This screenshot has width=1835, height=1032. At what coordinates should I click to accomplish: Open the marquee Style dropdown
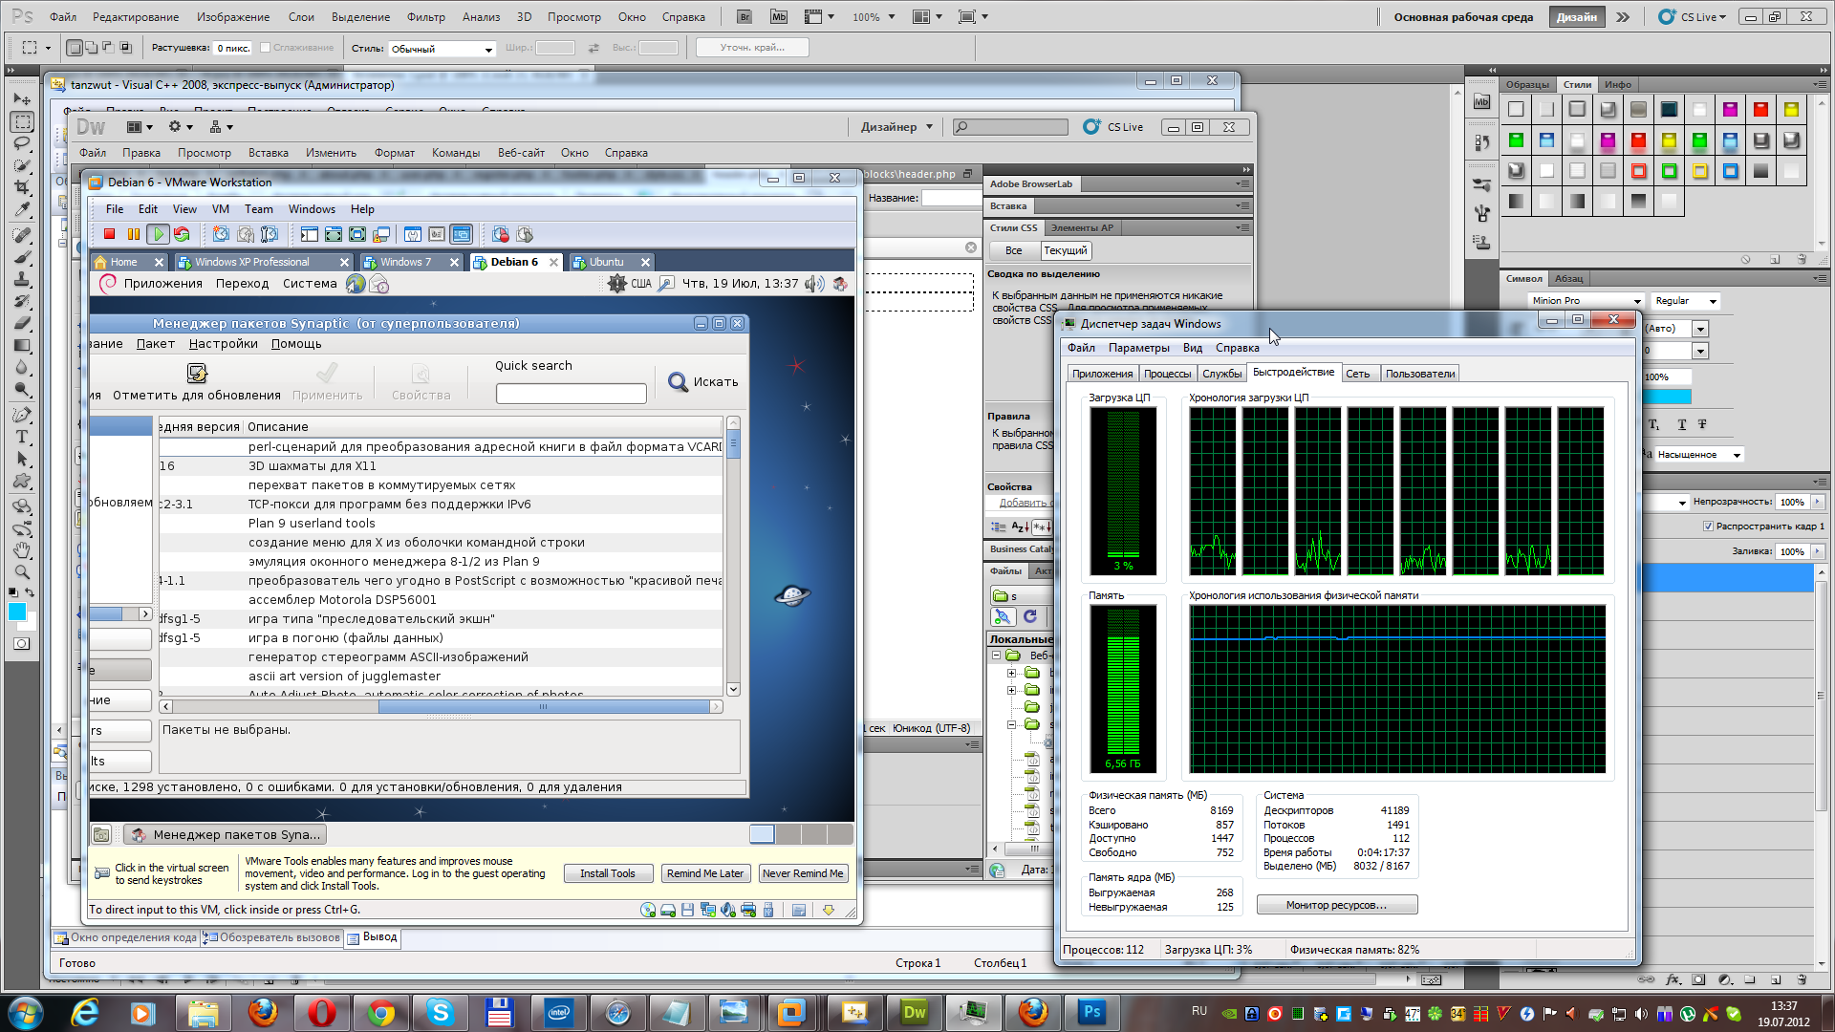click(442, 49)
